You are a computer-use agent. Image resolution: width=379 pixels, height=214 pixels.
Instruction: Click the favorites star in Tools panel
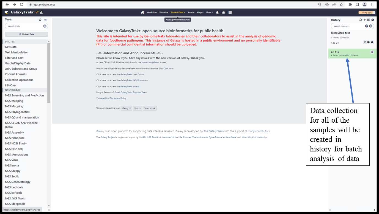(40, 19)
